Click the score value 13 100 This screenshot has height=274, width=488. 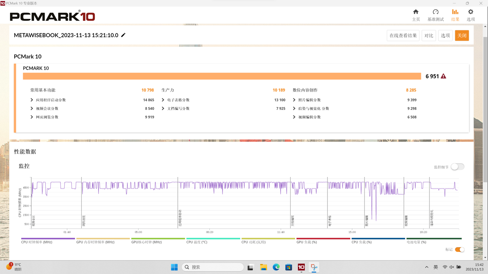280,100
